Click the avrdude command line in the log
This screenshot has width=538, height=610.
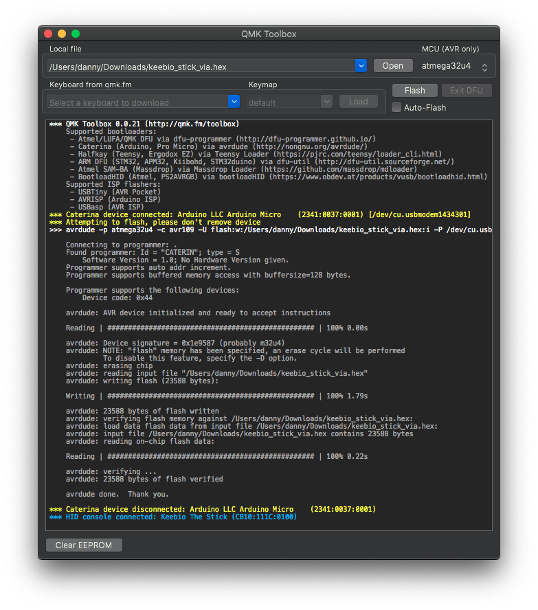270,229
